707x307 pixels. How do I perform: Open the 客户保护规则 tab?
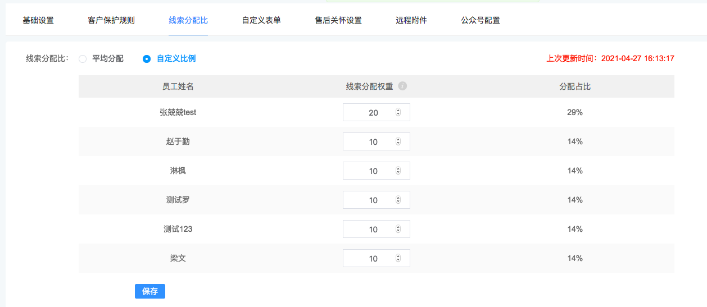111,20
